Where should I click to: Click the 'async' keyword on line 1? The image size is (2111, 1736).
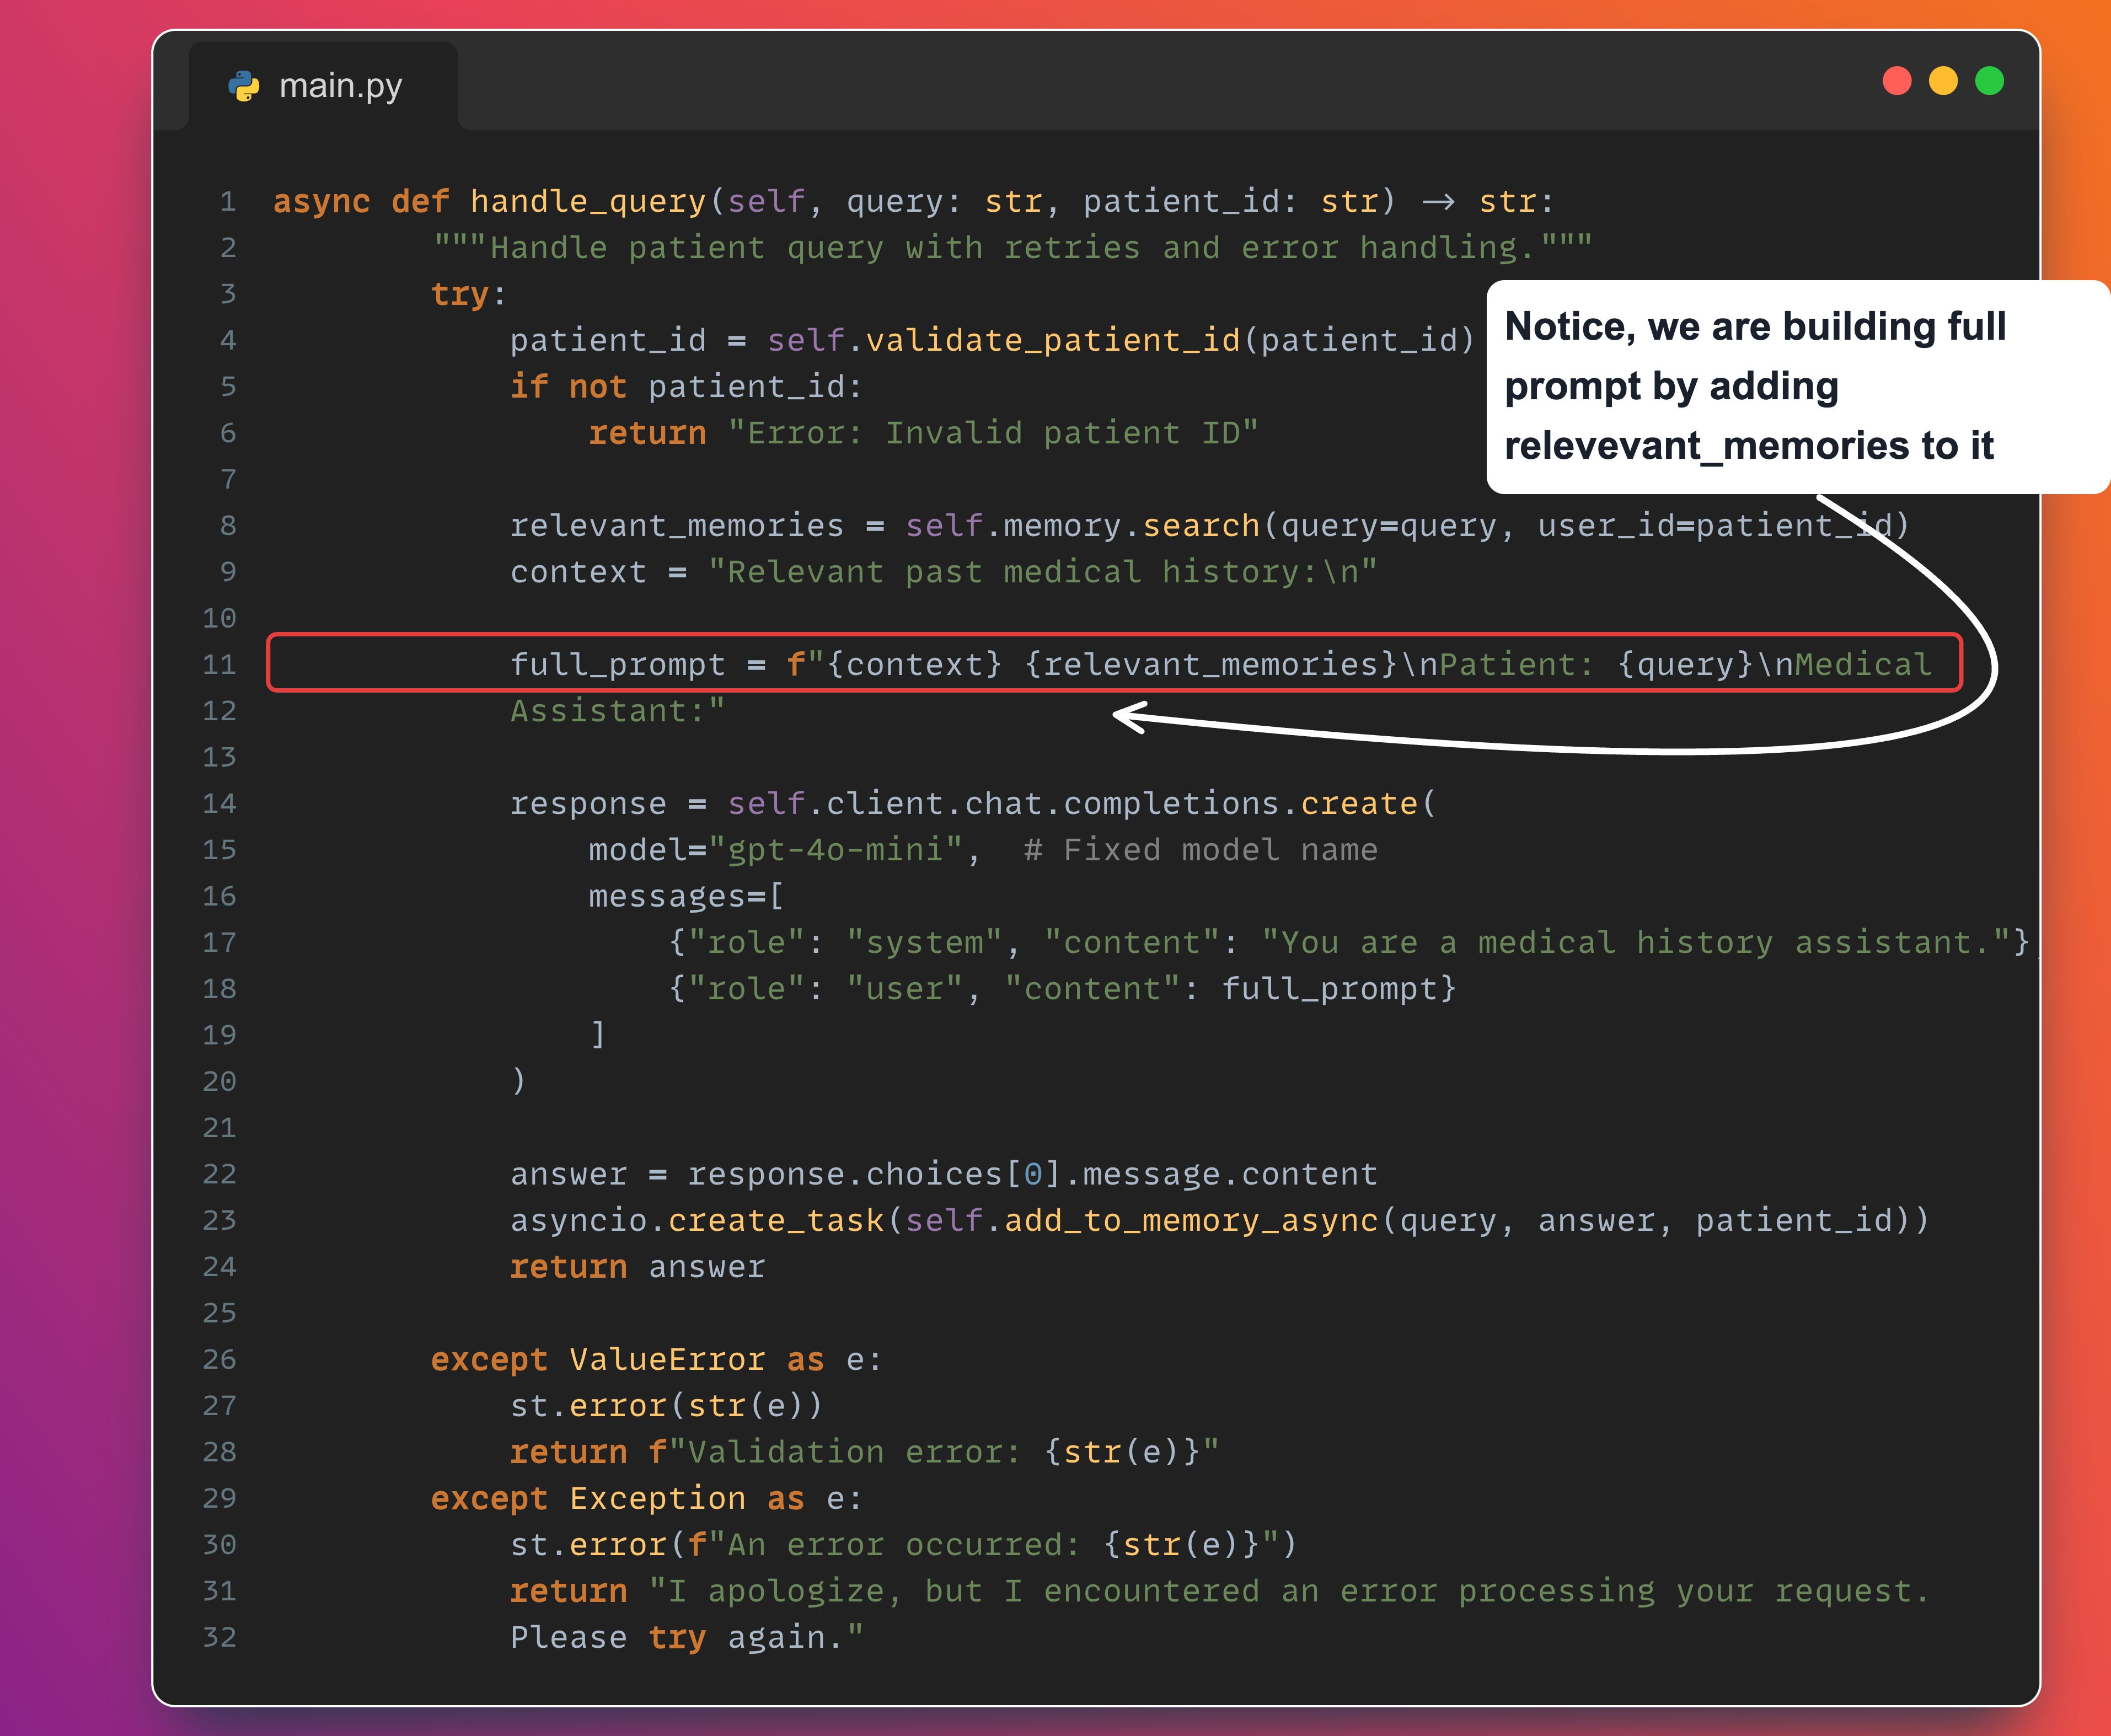(x=321, y=202)
